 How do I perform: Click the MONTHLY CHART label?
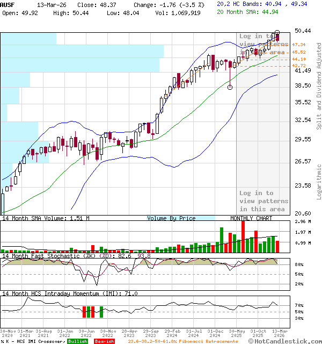coord(251,218)
